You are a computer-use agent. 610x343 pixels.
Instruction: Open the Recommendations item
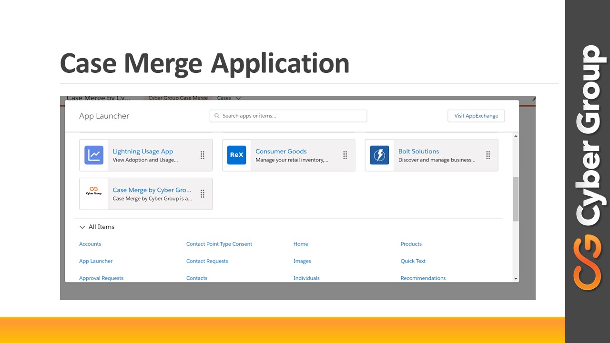click(423, 278)
